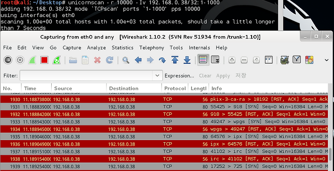Select packet 1933 '49247 > wpgs [SYN]'
The width and height of the screenshot is (334, 171).
[164, 122]
